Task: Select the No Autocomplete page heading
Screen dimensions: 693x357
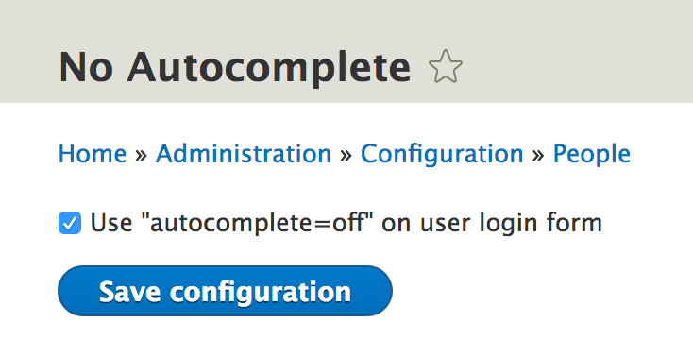Action: click(x=235, y=67)
